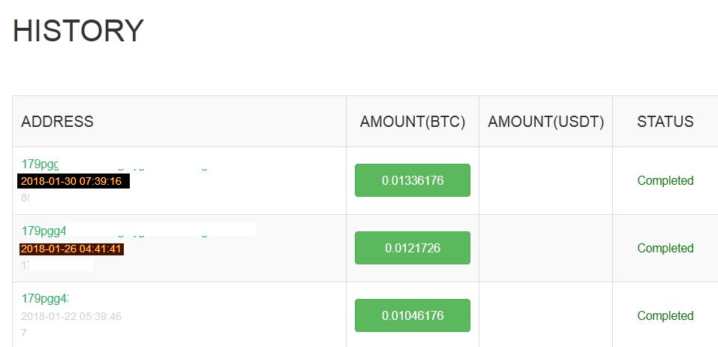Click gray ID text under 2018-01-30 timestamp
718x347 pixels.
pyautogui.click(x=26, y=198)
